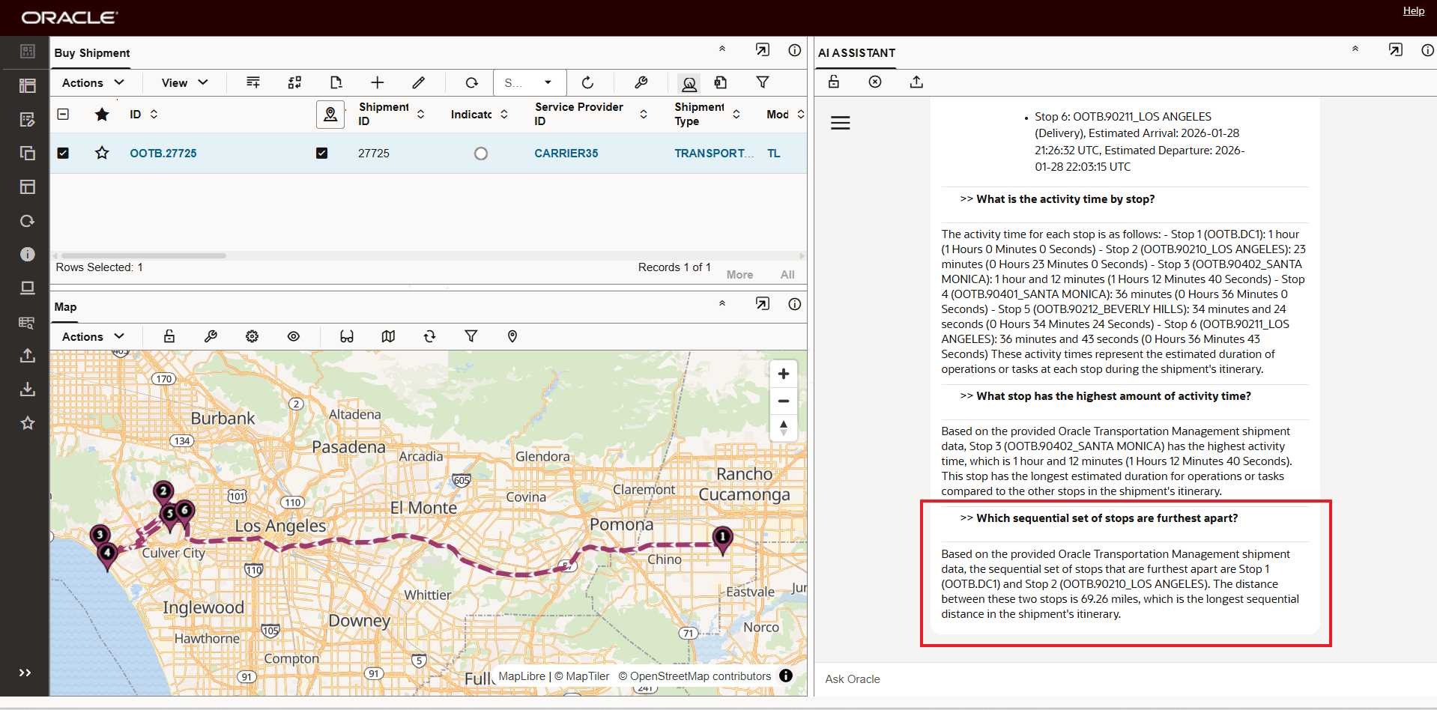
Task: Click the map zoom in plus button
Action: [783, 374]
